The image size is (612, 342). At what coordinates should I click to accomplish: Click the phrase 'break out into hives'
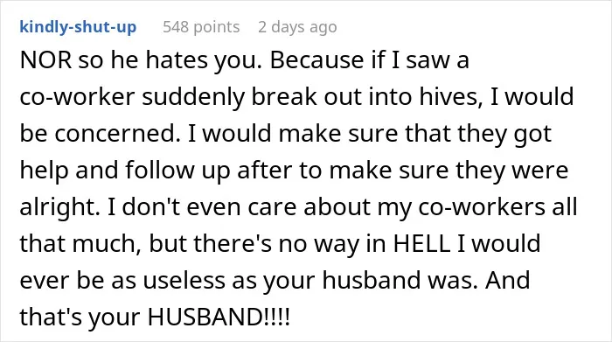coord(365,97)
